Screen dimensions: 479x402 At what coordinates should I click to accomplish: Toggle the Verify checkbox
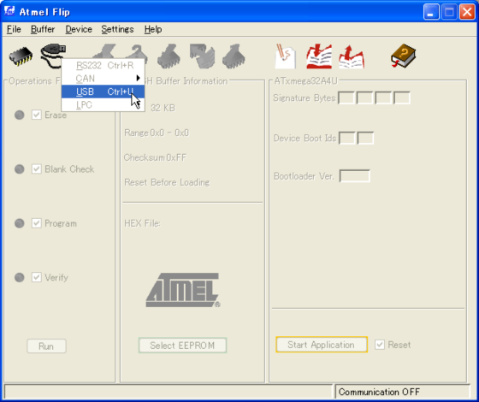37,277
